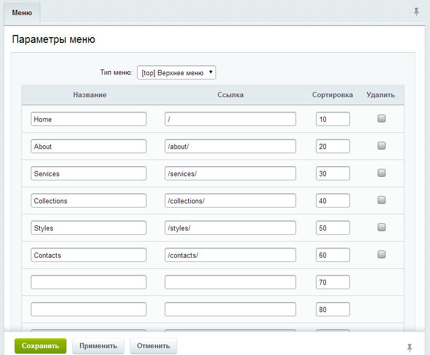
Task: Open the Тип меню dropdown
Action: coord(176,73)
